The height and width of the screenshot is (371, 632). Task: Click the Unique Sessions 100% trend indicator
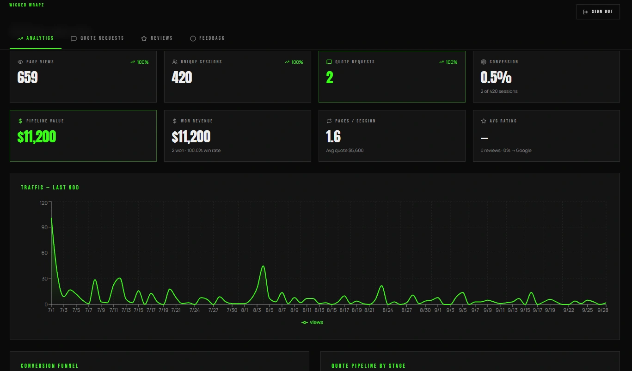(x=294, y=62)
